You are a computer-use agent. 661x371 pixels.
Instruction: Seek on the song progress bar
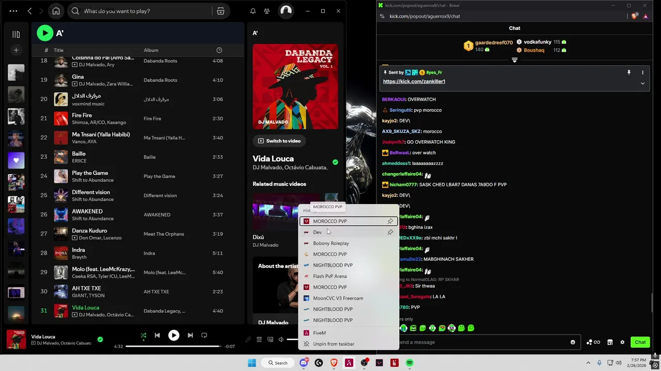(x=174, y=346)
